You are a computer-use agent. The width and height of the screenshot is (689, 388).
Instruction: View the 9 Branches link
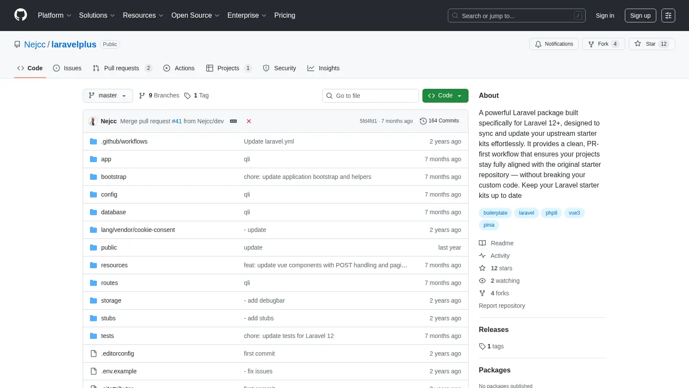(x=159, y=96)
